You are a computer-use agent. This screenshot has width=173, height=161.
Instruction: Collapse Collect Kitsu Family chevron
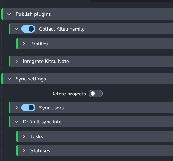pyautogui.click(x=17, y=29)
